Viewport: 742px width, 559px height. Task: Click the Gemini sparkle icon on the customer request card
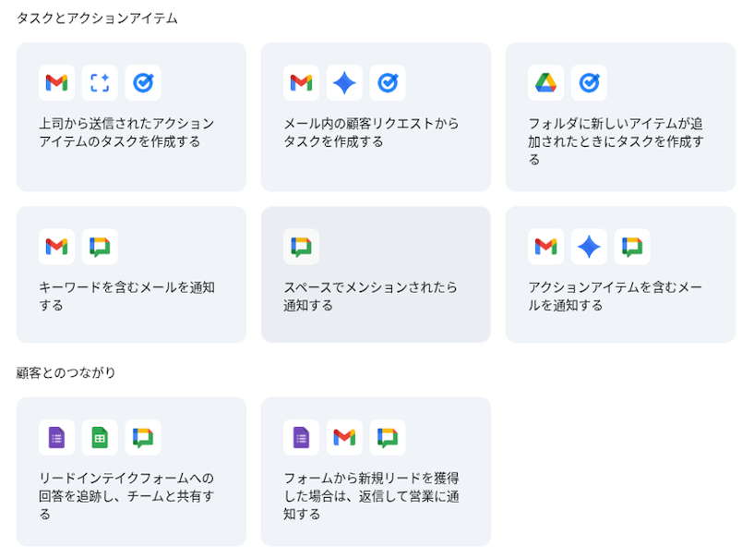coord(343,82)
